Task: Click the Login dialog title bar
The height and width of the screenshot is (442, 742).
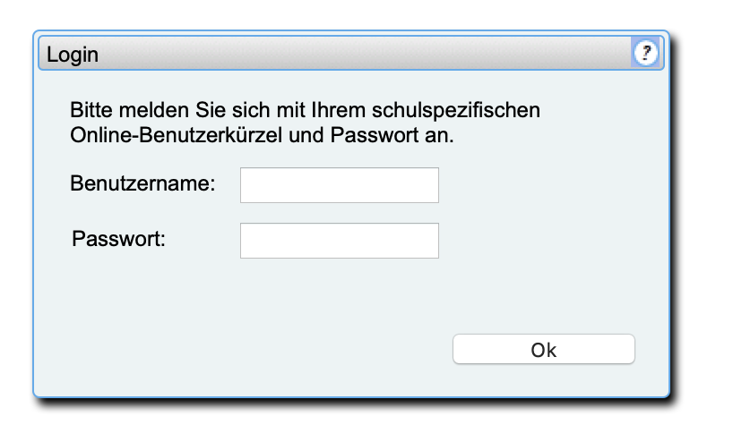Action: point(341,55)
